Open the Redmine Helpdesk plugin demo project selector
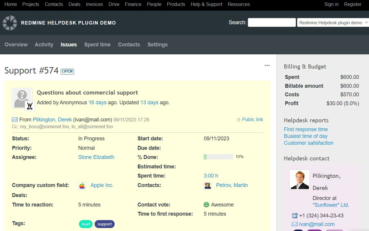Image resolution: width=369 pixels, height=231 pixels. click(332, 22)
